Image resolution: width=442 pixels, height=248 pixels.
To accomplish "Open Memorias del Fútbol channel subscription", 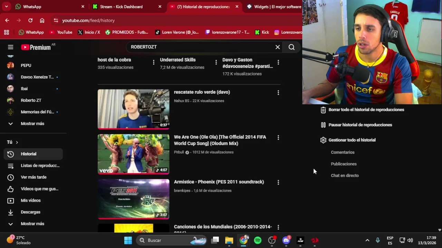I will pyautogui.click(x=33, y=112).
